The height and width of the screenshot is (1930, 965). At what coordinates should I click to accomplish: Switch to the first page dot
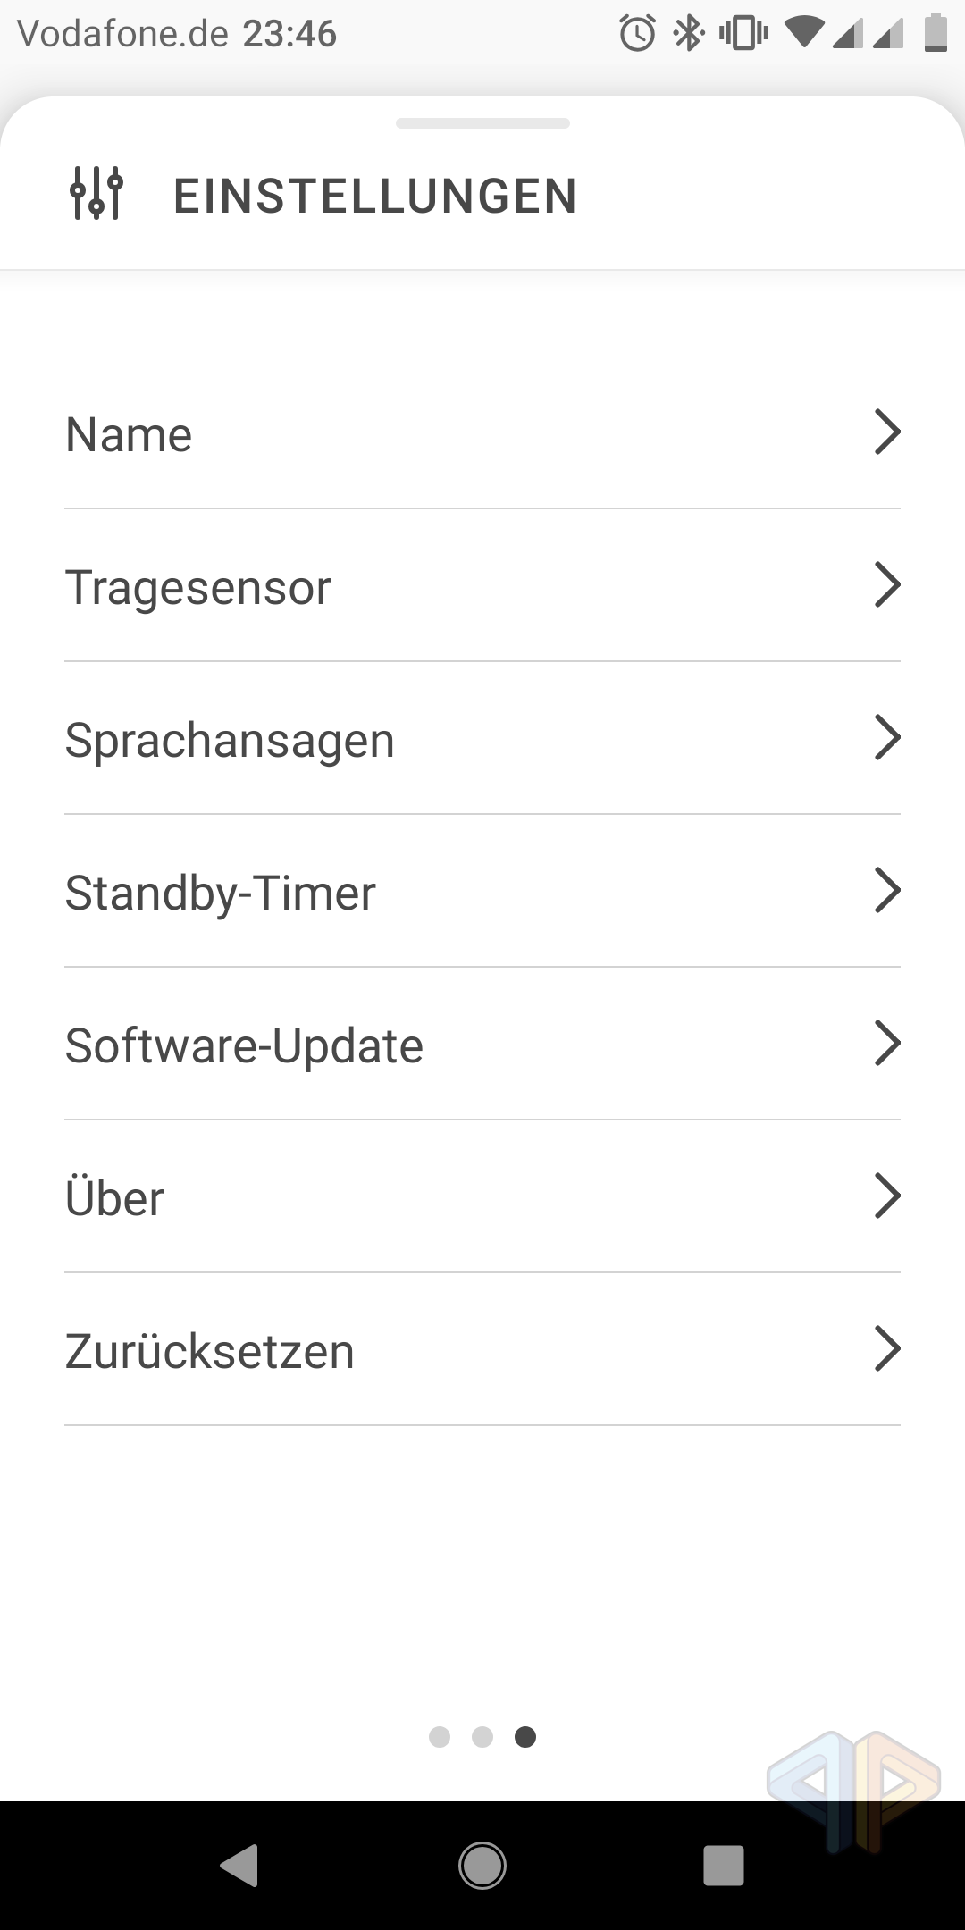[440, 1736]
